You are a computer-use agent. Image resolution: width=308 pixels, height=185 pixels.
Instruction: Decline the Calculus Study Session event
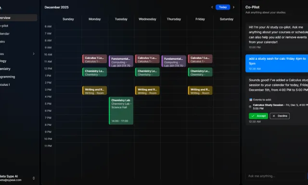tap(280, 116)
